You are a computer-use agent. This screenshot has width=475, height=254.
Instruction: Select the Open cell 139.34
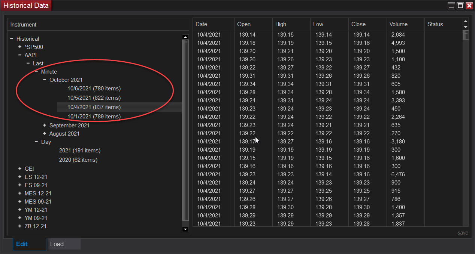pos(247,84)
